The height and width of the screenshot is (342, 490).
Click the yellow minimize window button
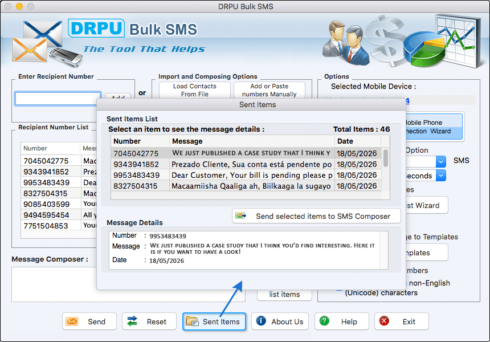pyautogui.click(x=19, y=6)
